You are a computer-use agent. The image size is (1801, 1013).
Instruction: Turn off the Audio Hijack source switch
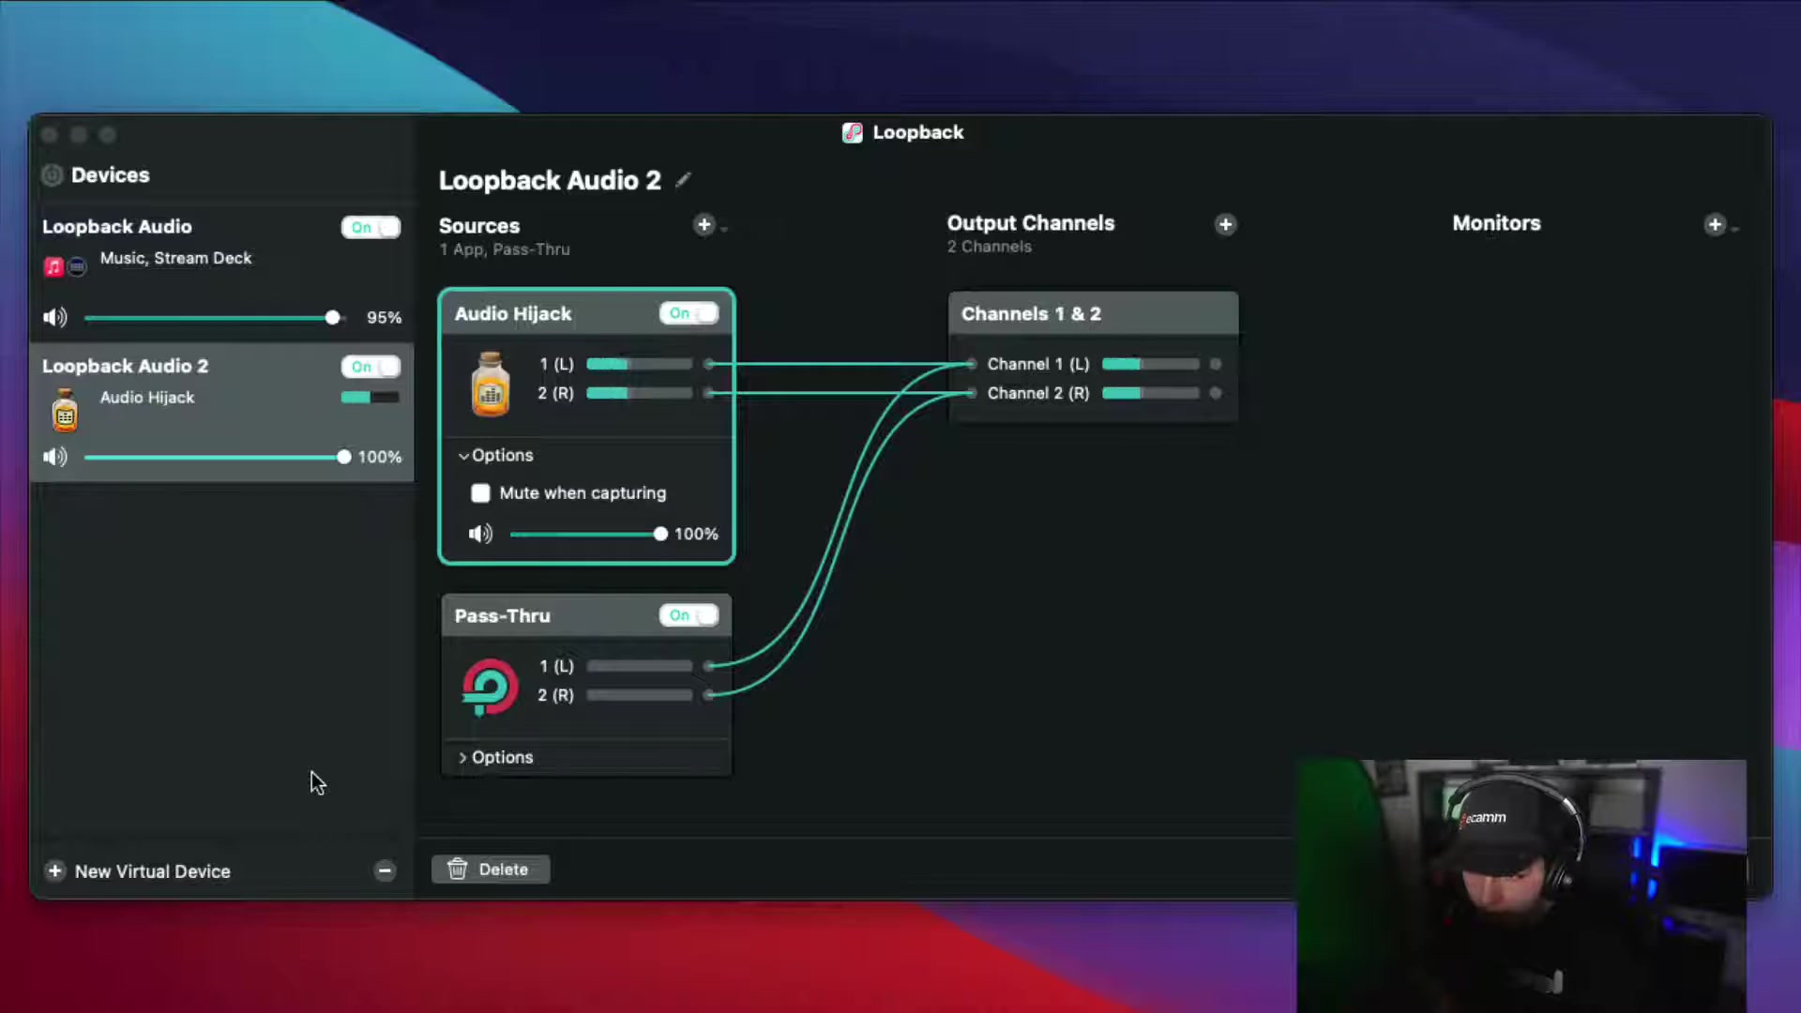[689, 313]
